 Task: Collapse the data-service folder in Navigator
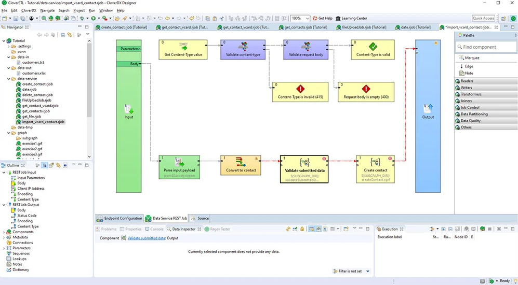click(x=9, y=79)
